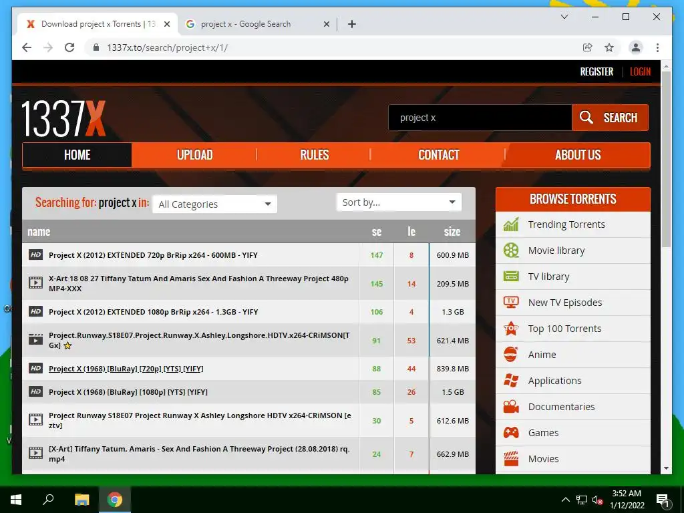Open Sort by... dropdown
Viewport: 684px width, 513px height.
[x=399, y=202]
